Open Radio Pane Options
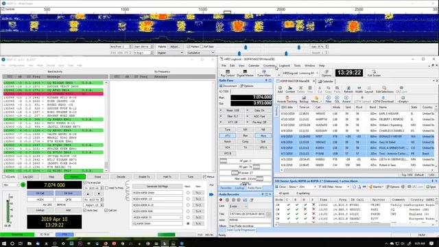The height and width of the screenshot is (247, 439). click(x=247, y=86)
